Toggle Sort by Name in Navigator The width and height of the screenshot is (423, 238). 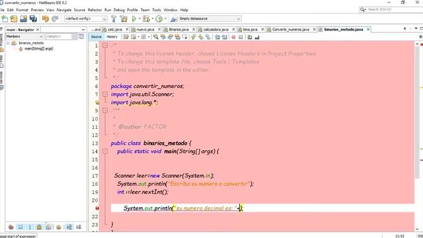[x=69, y=227]
